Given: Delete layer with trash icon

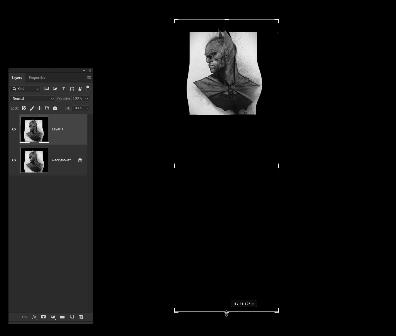Looking at the screenshot, I should tap(81, 317).
